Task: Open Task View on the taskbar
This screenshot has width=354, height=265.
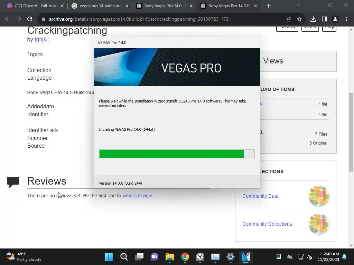Action: [x=139, y=257]
